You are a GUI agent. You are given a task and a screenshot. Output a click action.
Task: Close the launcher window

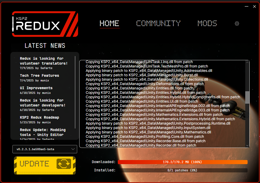coord(255,6)
